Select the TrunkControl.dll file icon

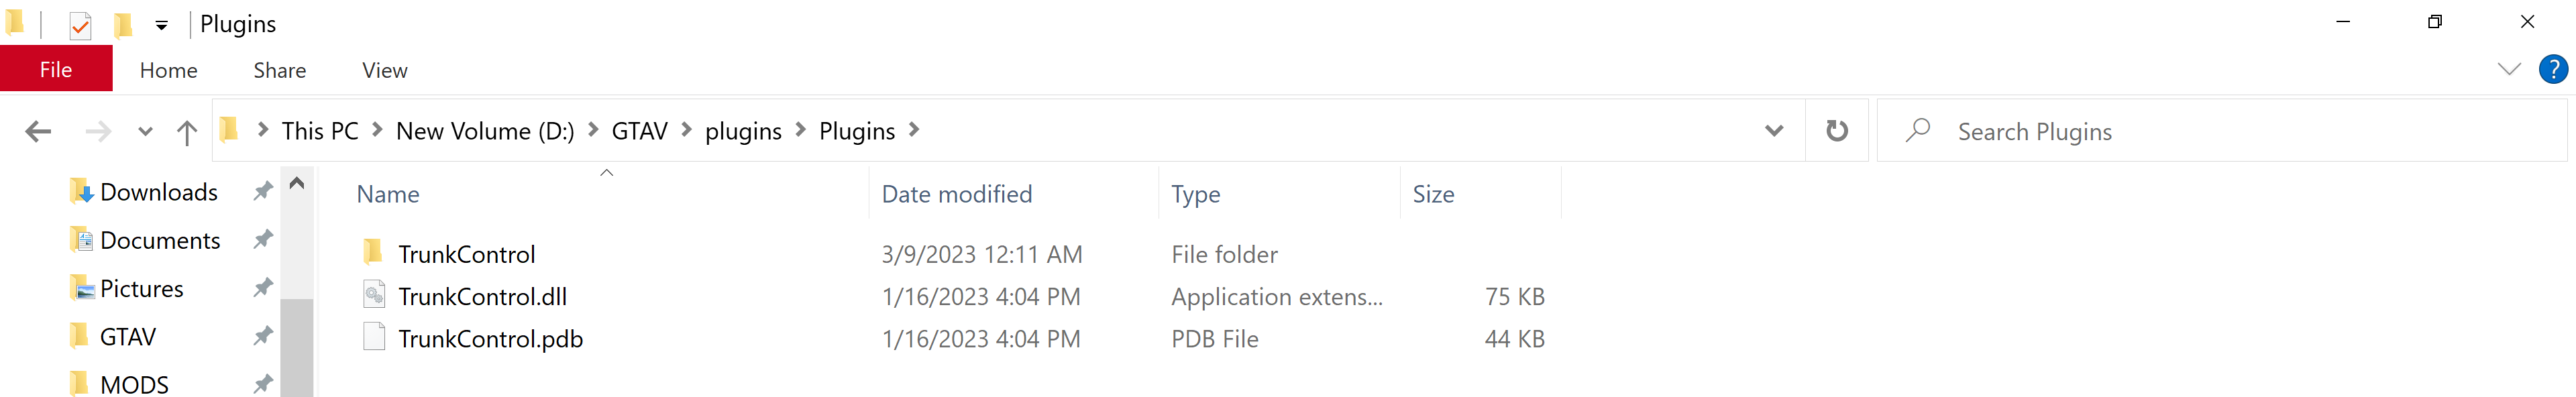[374, 296]
